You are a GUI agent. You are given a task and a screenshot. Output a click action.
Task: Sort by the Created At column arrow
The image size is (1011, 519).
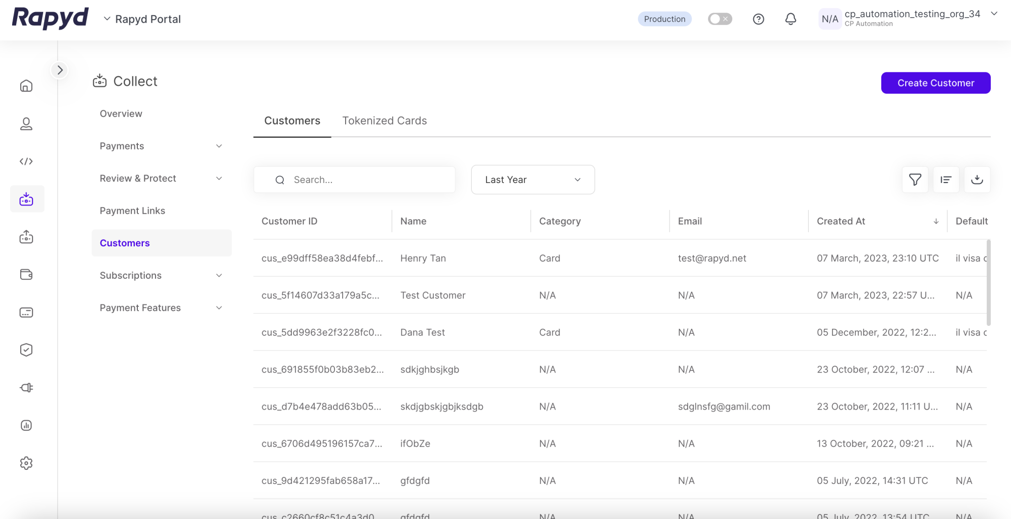click(x=935, y=221)
